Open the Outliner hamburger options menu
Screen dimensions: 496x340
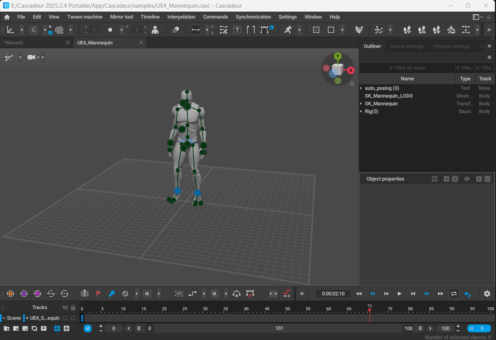489,57
